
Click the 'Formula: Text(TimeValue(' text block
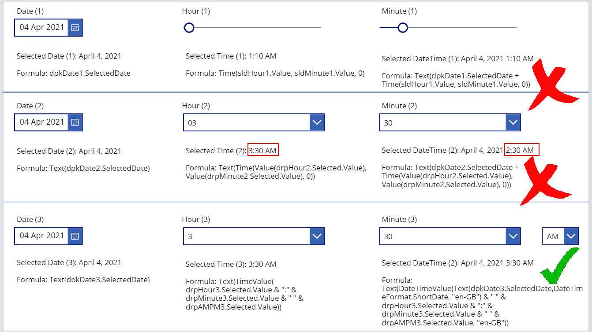(x=245, y=294)
